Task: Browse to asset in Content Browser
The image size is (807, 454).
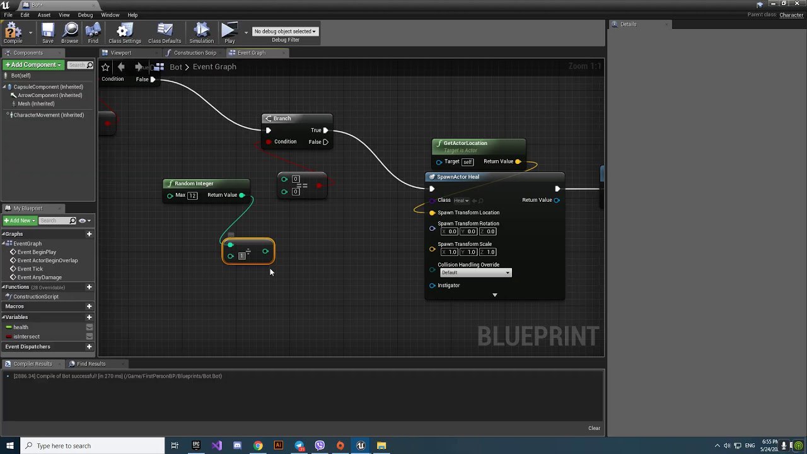Action: [x=70, y=33]
